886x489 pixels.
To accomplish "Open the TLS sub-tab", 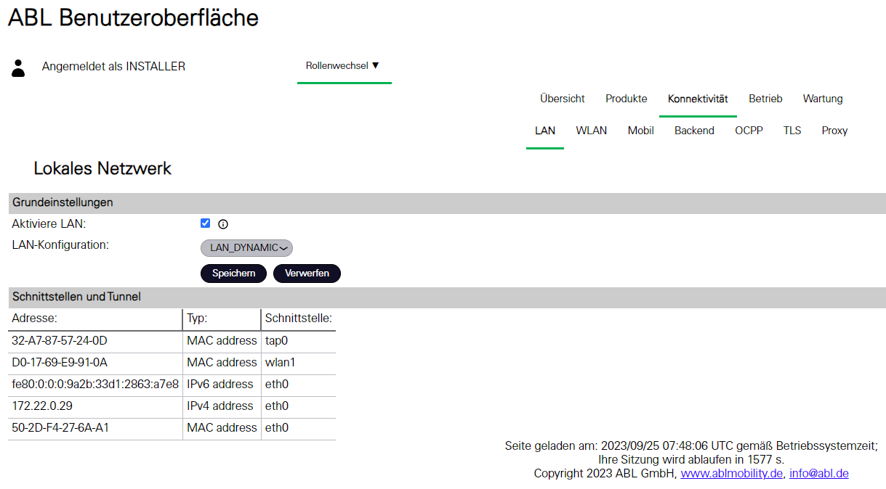I will tap(792, 131).
